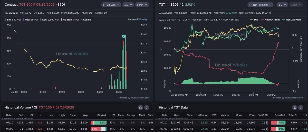Image resolution: width=308 pixels, height=132 pixels.
Task: Click $2.11 Close cell for 07/10
Action: tap(73, 123)
